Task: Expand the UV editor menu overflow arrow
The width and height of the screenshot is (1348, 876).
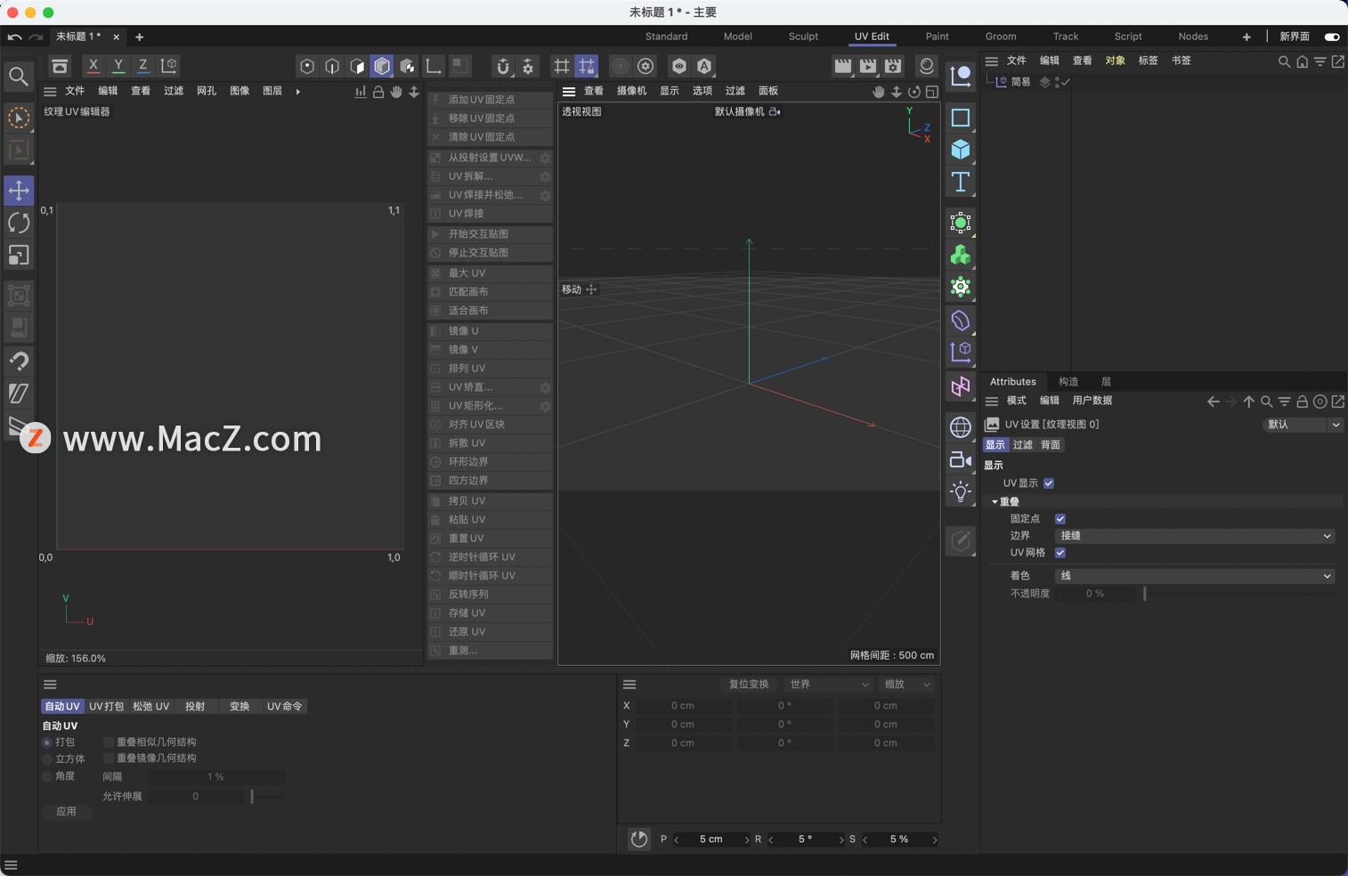Action: [297, 92]
